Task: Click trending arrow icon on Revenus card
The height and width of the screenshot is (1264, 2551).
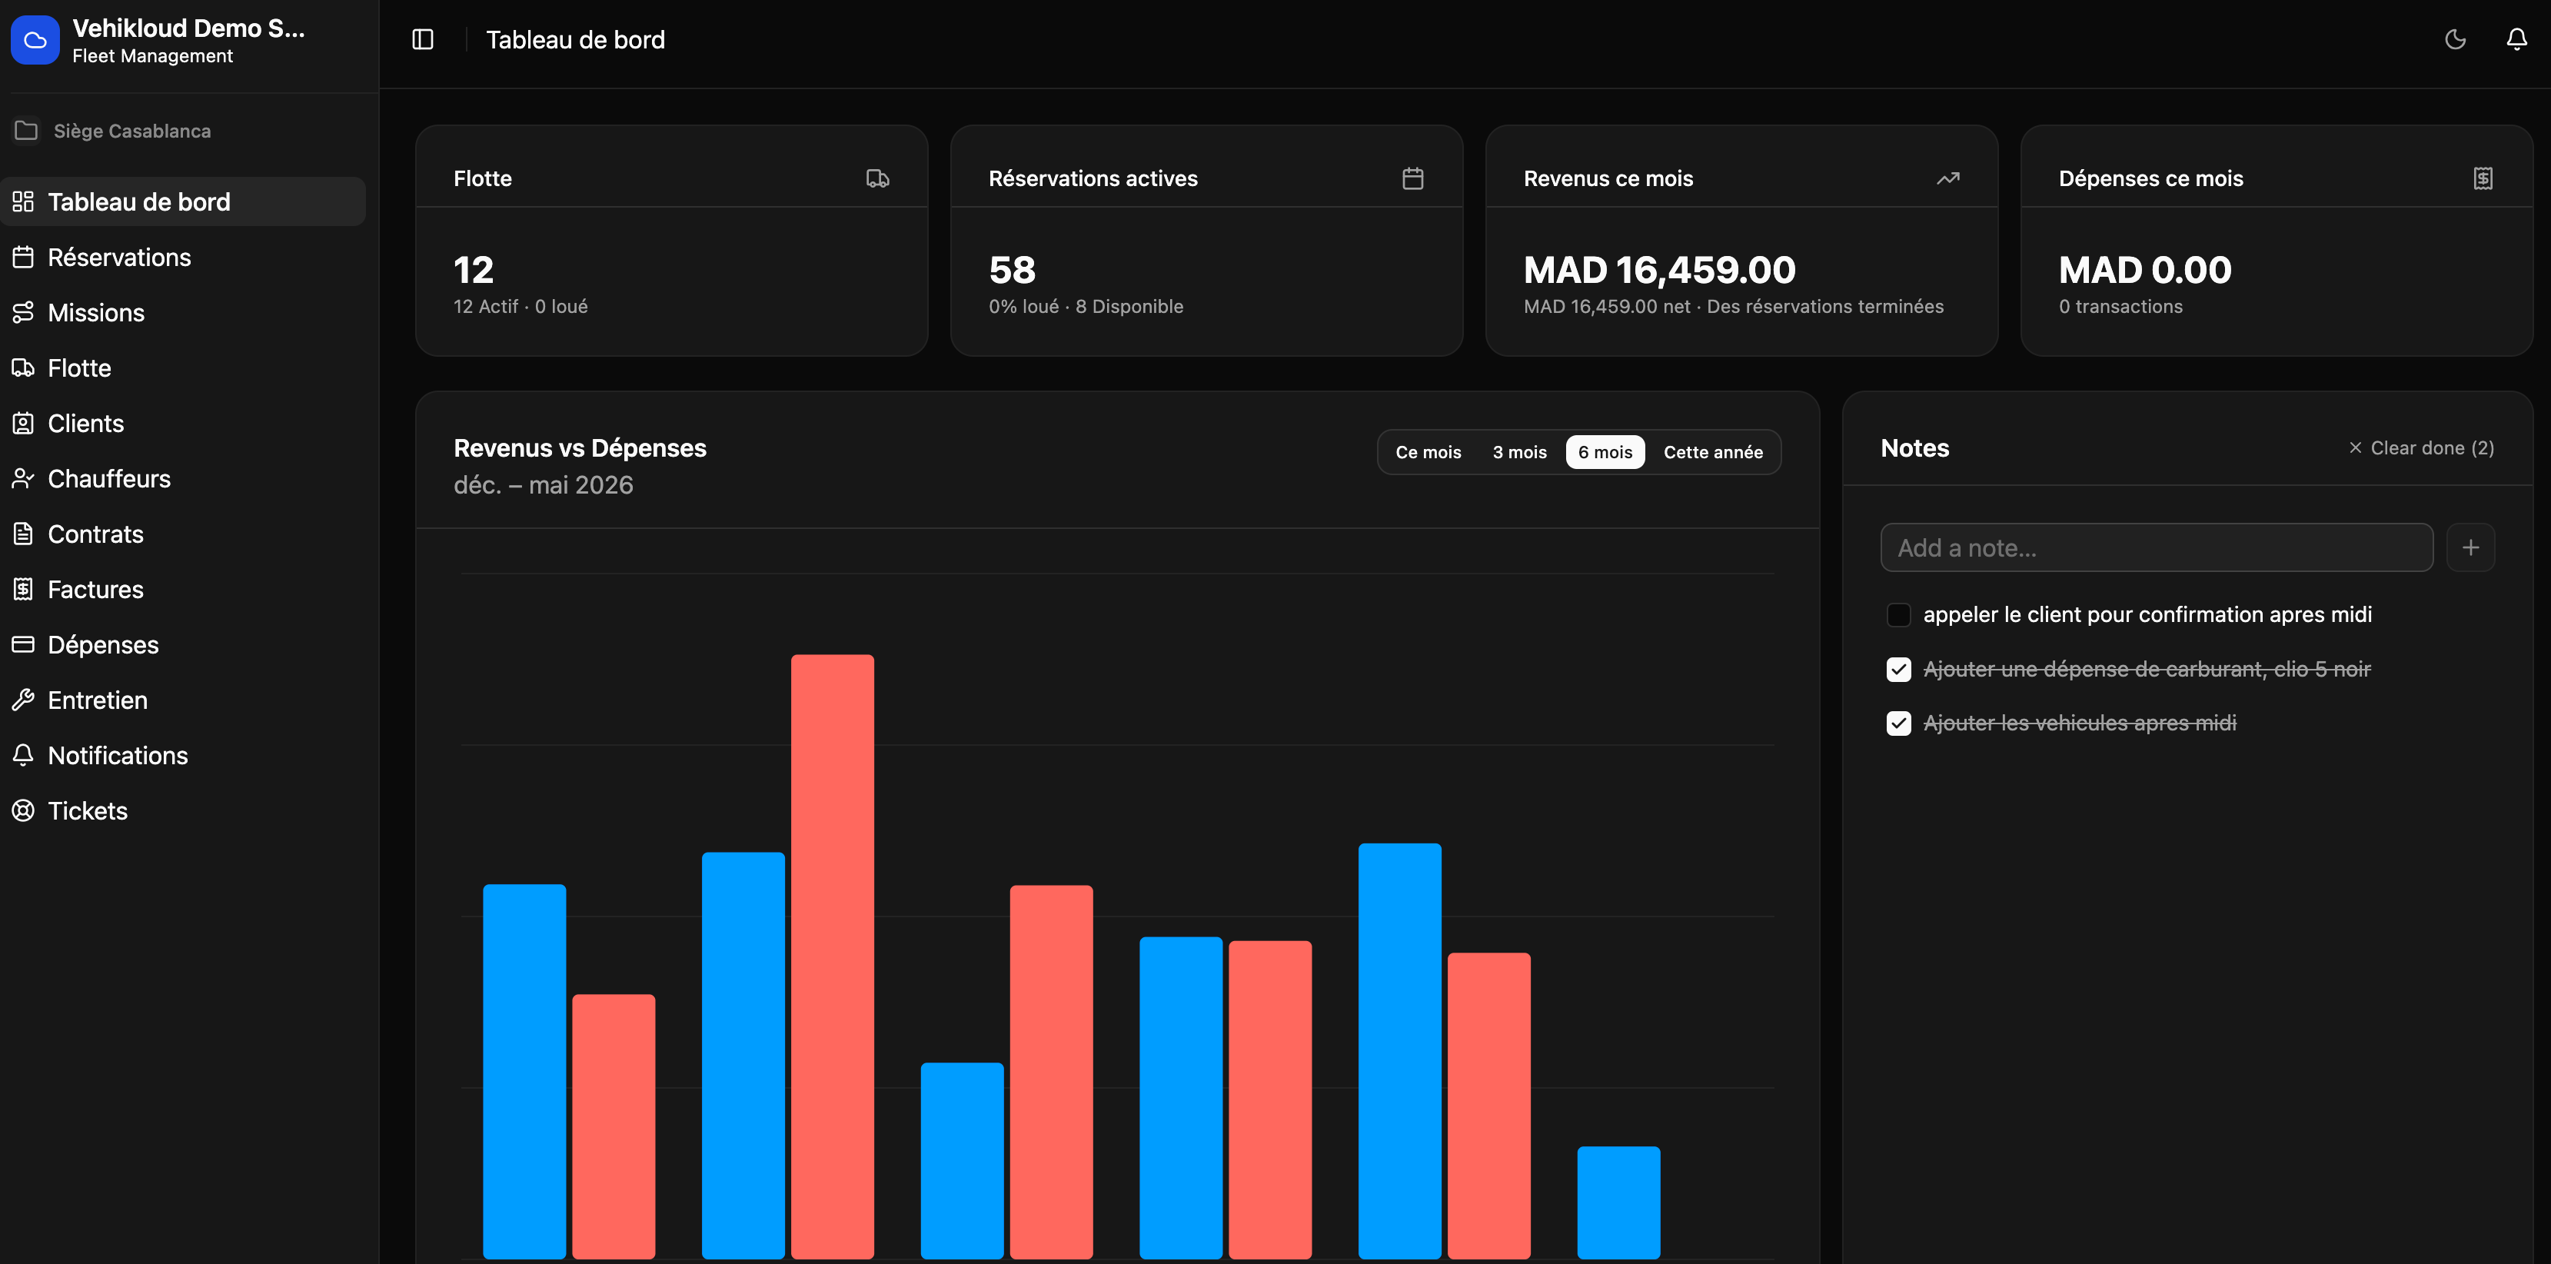Action: click(x=1948, y=178)
